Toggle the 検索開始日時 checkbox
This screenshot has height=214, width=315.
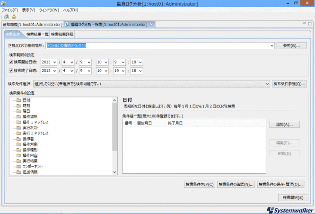click(11, 62)
